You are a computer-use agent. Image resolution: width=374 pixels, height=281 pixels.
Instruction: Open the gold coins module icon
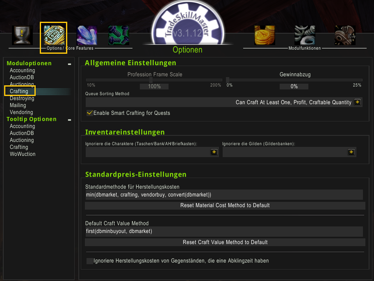click(x=265, y=35)
